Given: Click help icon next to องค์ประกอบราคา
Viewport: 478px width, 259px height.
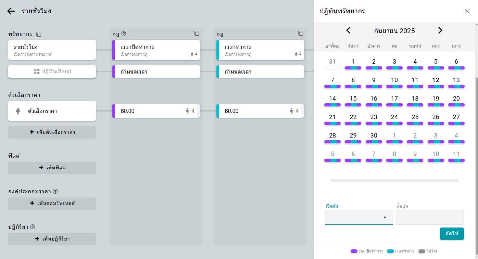Looking at the screenshot, I should tap(55, 191).
